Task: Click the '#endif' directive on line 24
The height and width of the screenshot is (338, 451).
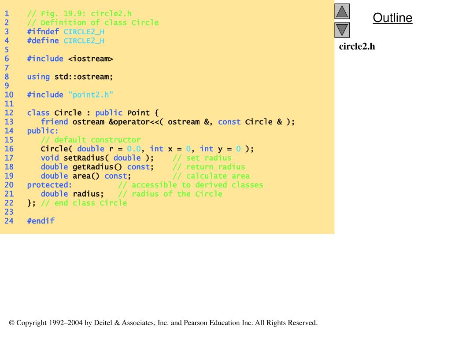Action: coord(41,221)
